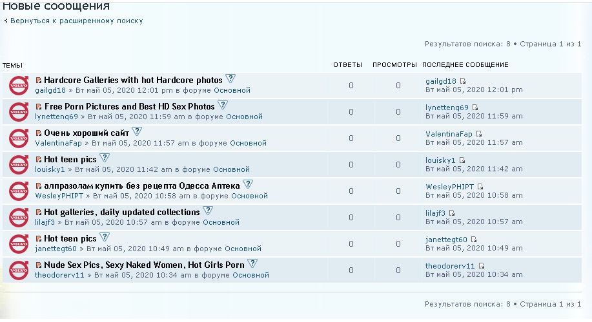The width and height of the screenshot is (592, 322).
Task: Click the "Основной" forum link in WesleyPHIPT's row
Action: [x=252, y=196]
